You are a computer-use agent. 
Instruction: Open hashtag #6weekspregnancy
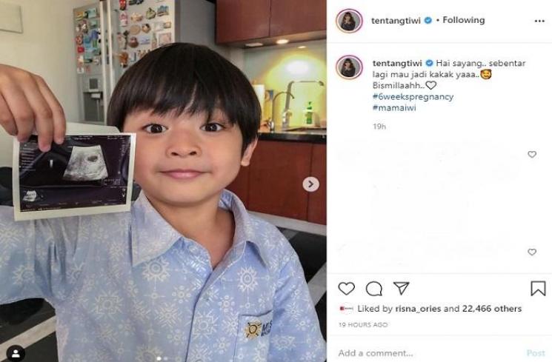(x=413, y=96)
